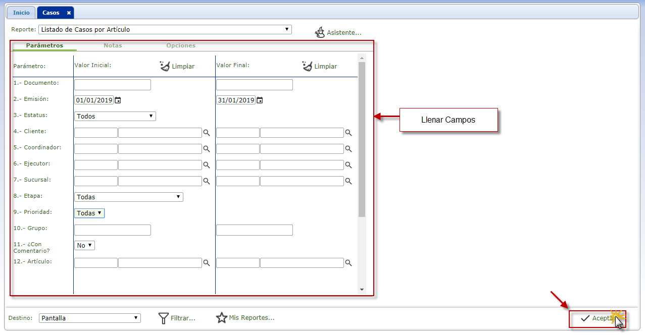This screenshot has width=645, height=335.
Task: Open Mis Reportes star option
Action: coord(221,318)
